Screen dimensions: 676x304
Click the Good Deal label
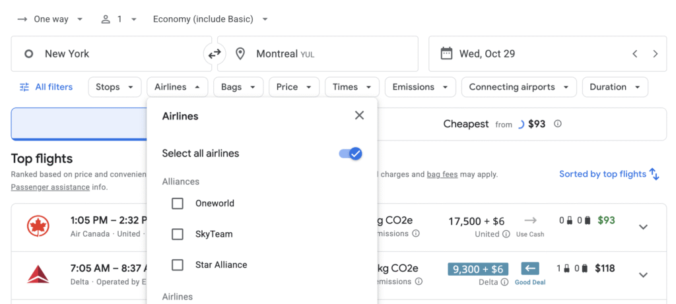[x=530, y=282]
